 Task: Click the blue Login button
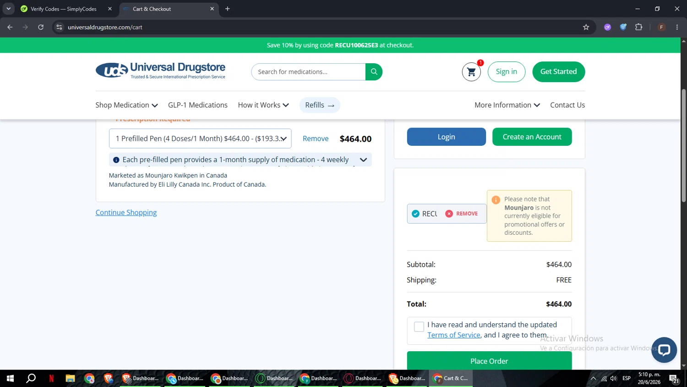447,137
